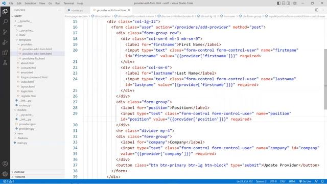Click Spaces: 2 indentation setting
Screen dimensions: 327x184
(x=261, y=181)
